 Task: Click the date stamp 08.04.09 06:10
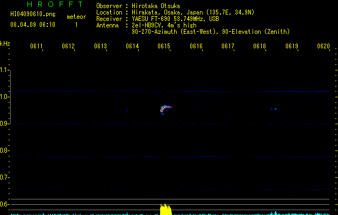33,25
